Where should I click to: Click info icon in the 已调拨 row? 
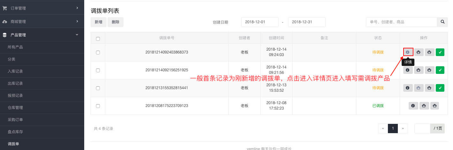click(x=413, y=106)
